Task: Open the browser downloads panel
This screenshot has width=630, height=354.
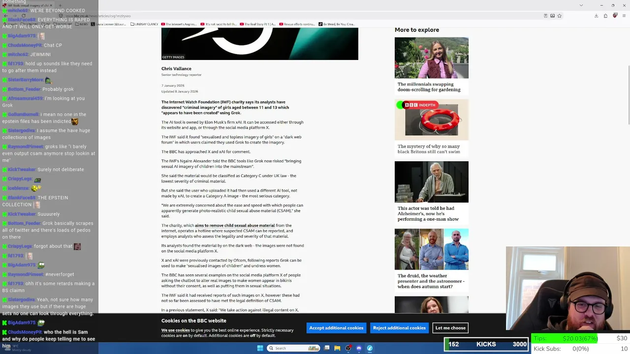Action: pos(596,16)
